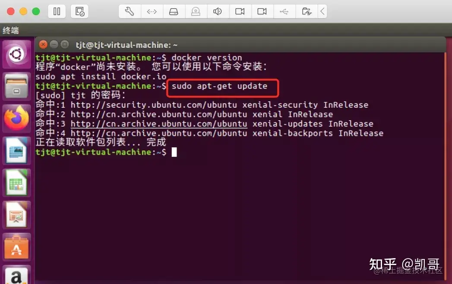Open LibreOffice Impress
Screen dimensions: 452x284
pos(17,215)
